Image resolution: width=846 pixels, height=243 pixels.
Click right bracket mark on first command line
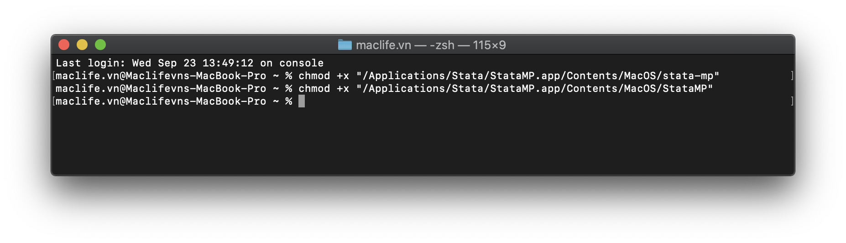click(x=792, y=76)
